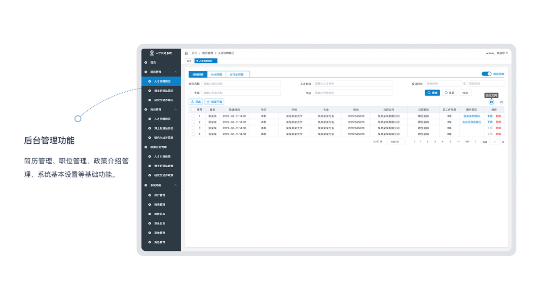Go to page 2
The height and width of the screenshot is (304, 541).
click(x=427, y=142)
